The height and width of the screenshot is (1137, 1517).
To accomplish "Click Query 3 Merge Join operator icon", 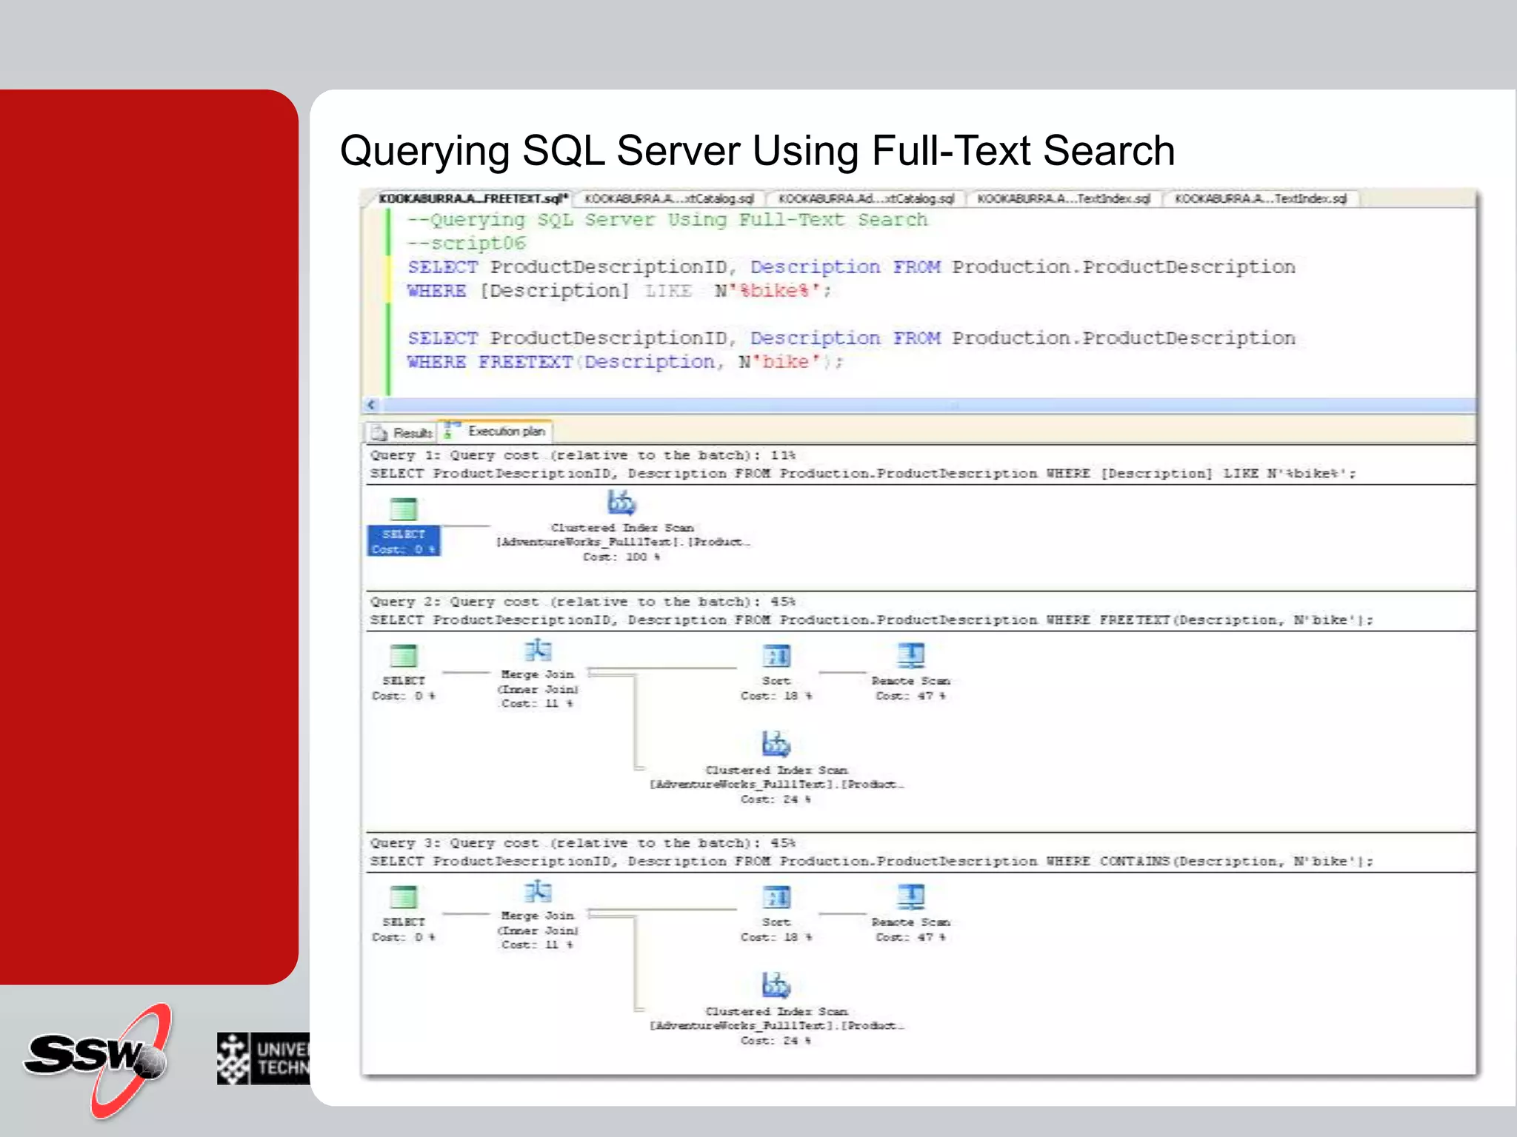I will 538,891.
